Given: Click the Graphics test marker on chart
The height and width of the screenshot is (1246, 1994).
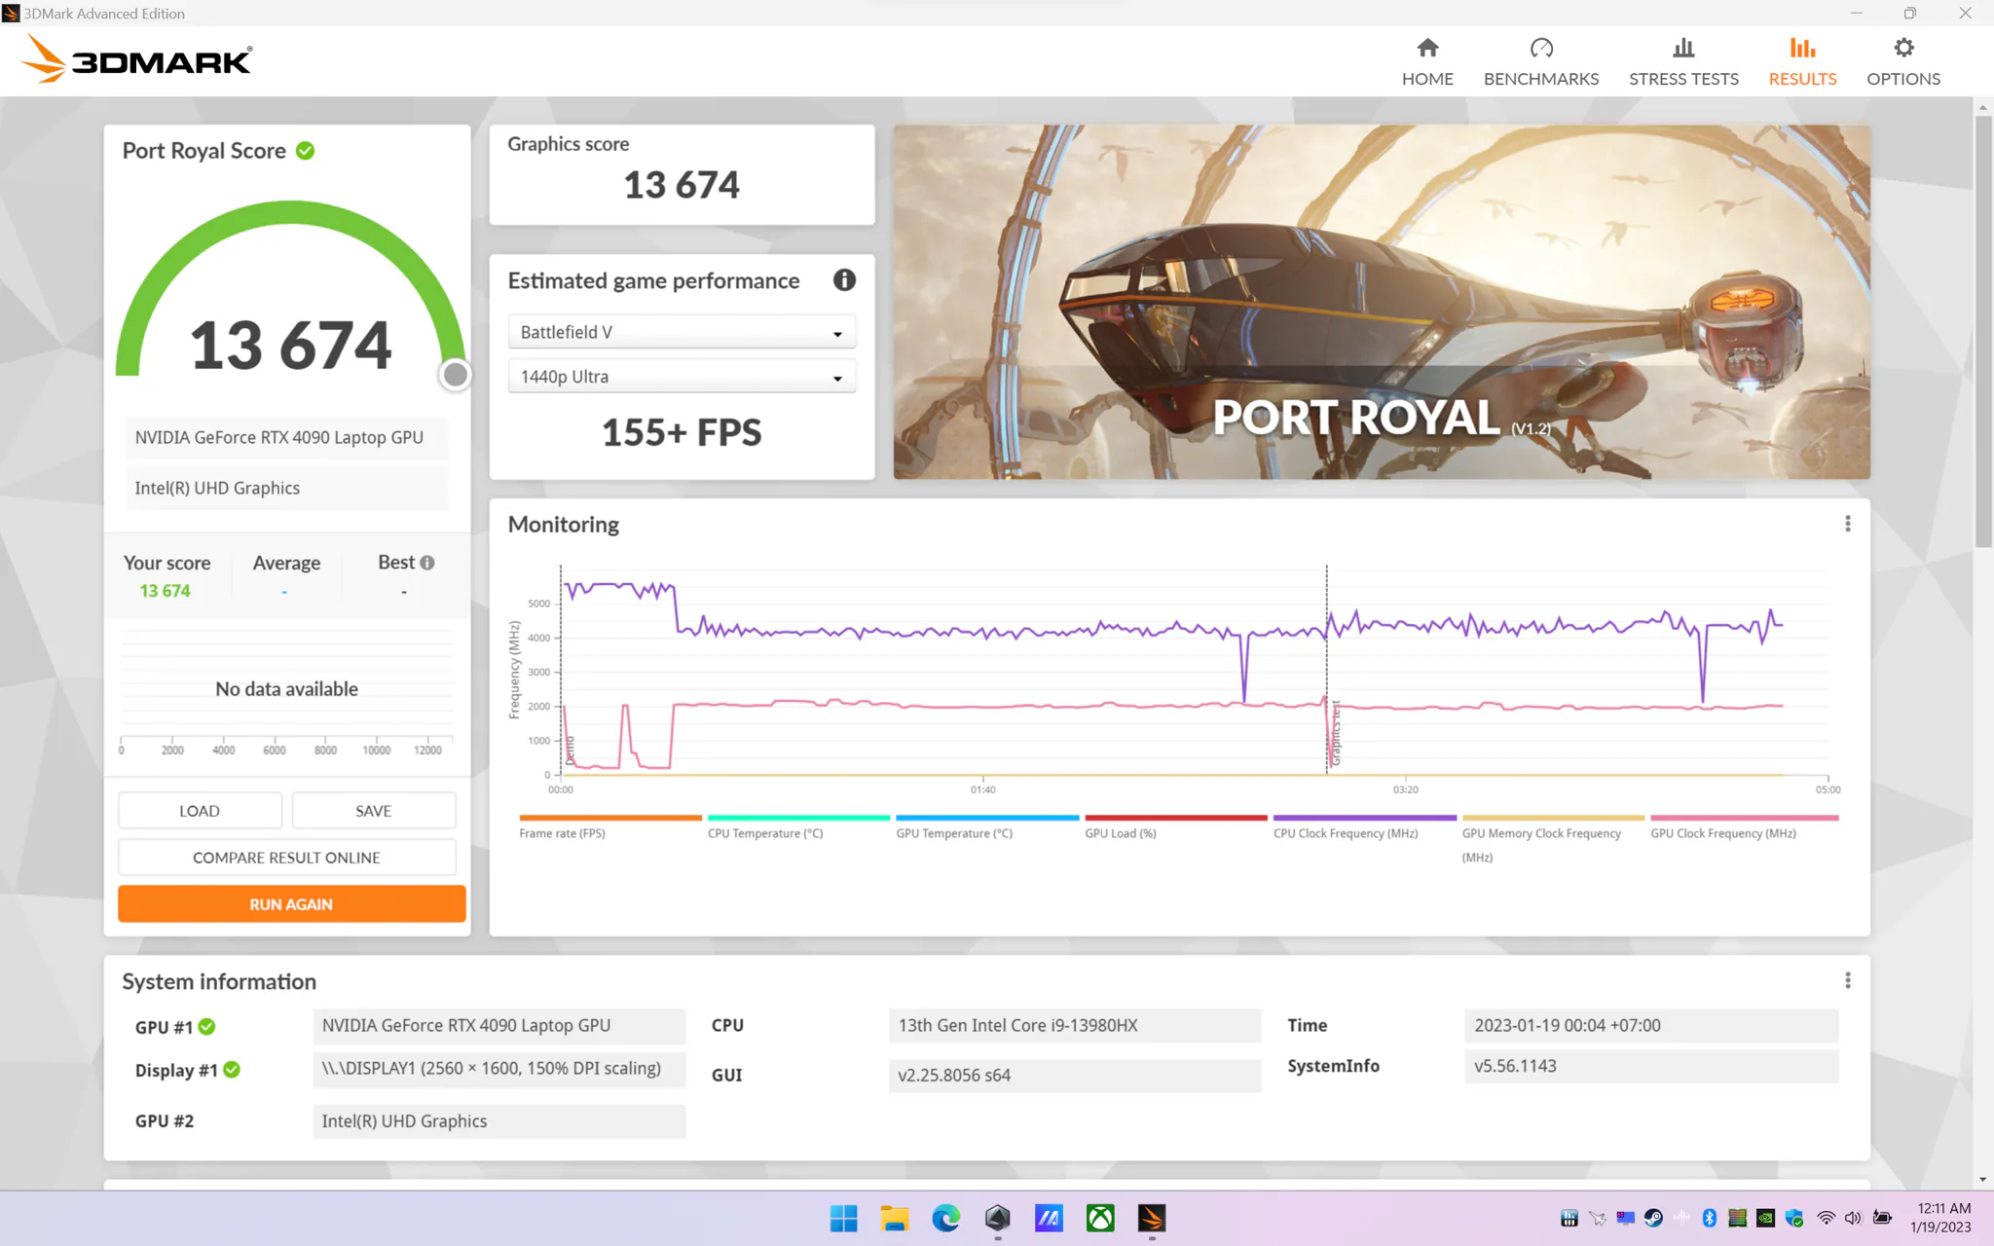Looking at the screenshot, I should point(1335,733).
